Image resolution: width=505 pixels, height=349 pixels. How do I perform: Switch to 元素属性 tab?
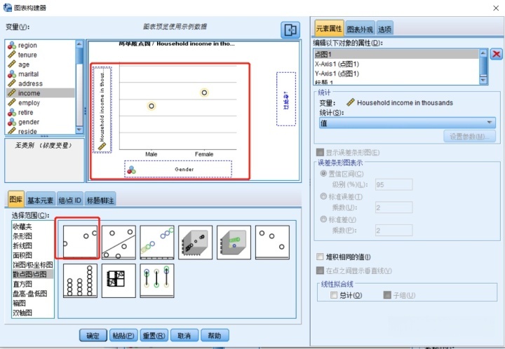(x=329, y=29)
